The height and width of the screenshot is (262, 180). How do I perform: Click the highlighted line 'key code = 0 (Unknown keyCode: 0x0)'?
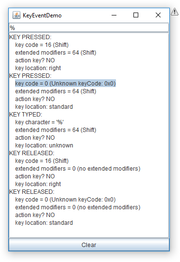coord(65,83)
